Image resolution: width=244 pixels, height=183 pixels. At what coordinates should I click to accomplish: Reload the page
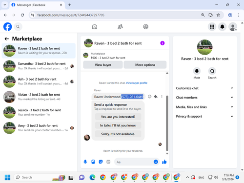pos(22,15)
